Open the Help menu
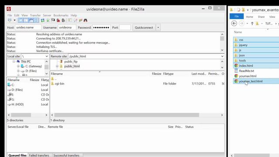The width and height of the screenshot is (279, 157). click(74, 15)
